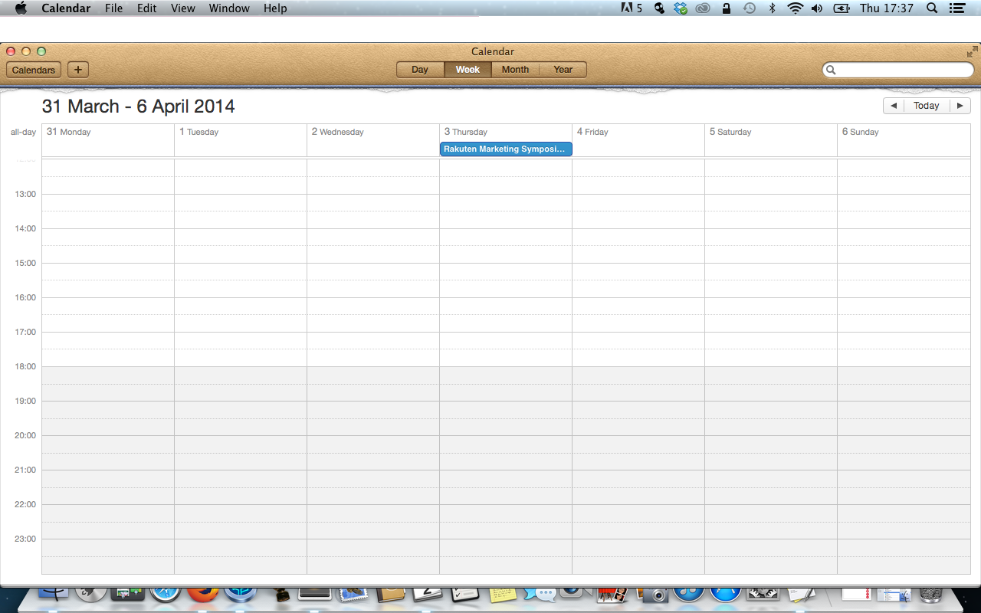Click the volume icon in the menu bar
The image size is (981, 613).
point(817,8)
